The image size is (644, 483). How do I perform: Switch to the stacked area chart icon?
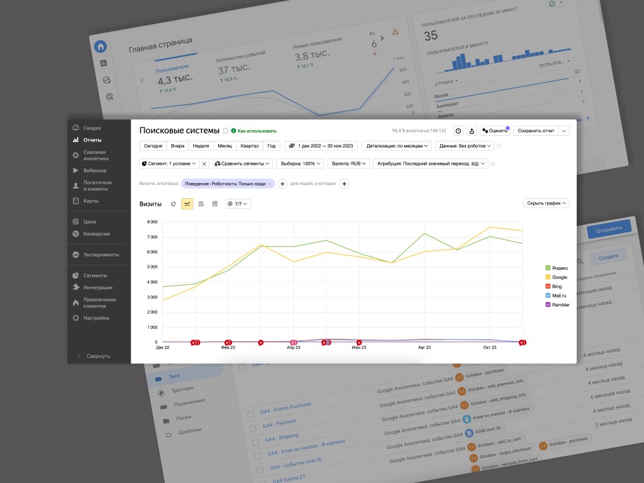(x=201, y=204)
